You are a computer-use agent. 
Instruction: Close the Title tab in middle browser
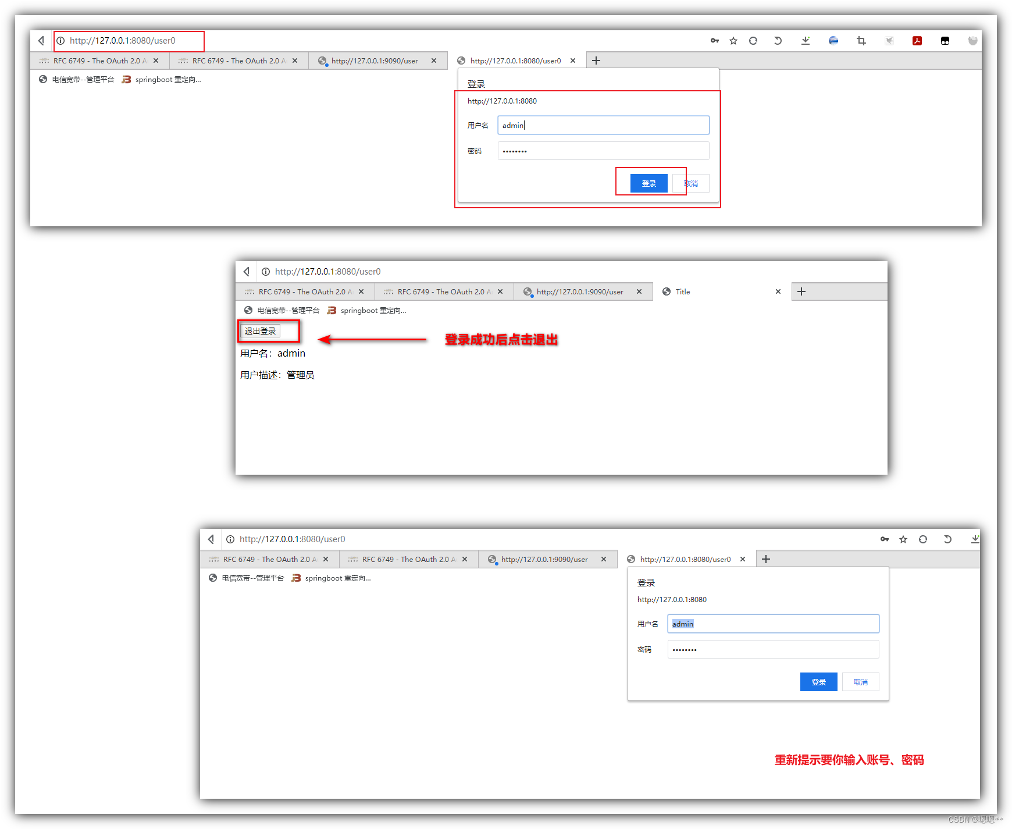(x=778, y=292)
